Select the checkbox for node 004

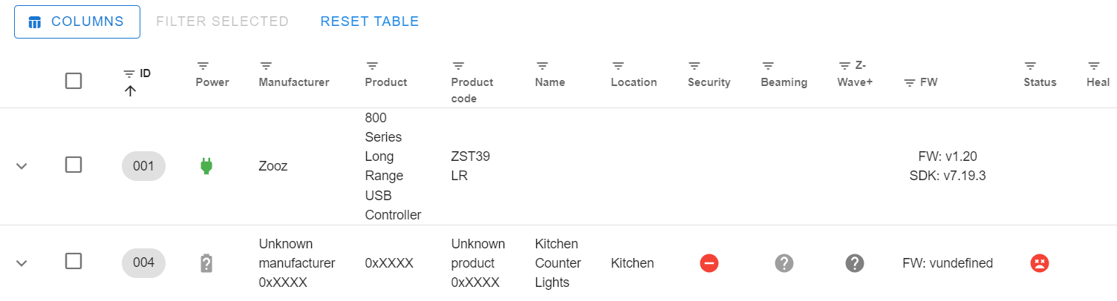[74, 261]
